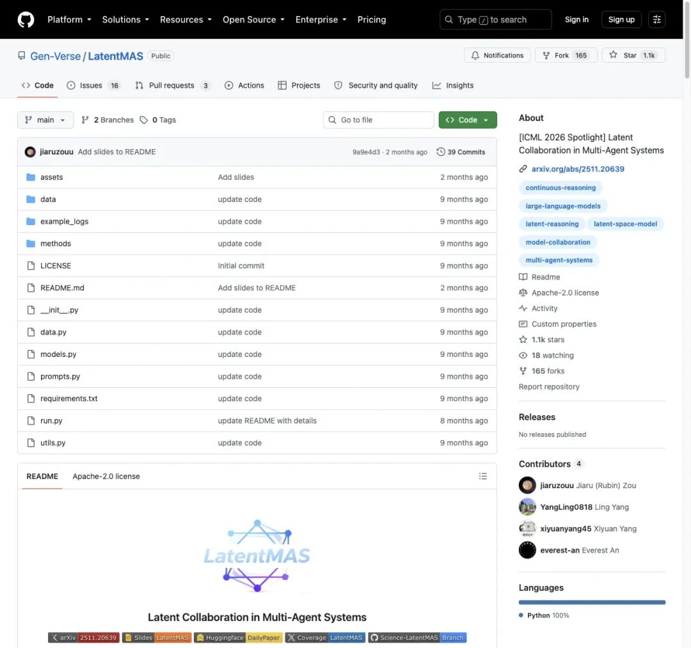Focus the Type to search field
Viewport: 691px width, 648px height.
(495, 19)
